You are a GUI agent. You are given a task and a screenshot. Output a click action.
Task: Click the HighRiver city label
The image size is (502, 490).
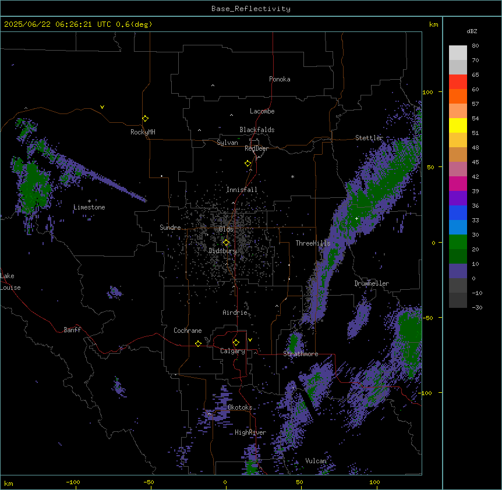pyautogui.click(x=250, y=432)
